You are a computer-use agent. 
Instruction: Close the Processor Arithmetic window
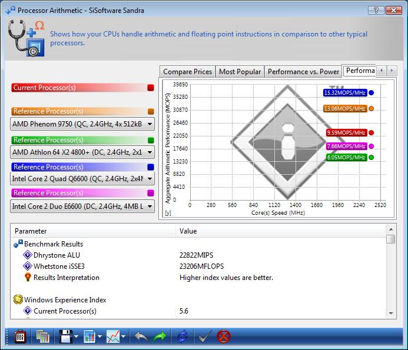pos(393,10)
